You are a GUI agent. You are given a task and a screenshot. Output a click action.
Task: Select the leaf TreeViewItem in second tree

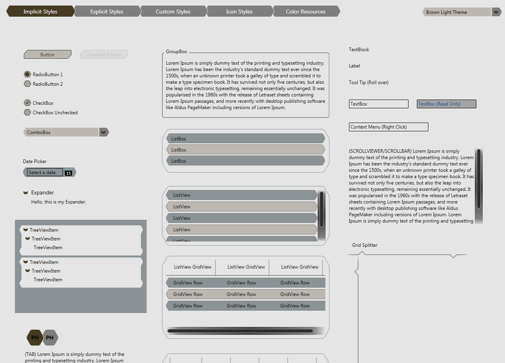click(48, 280)
